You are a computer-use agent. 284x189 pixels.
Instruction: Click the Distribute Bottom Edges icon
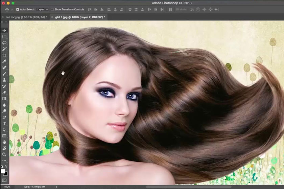click(x=142, y=9)
